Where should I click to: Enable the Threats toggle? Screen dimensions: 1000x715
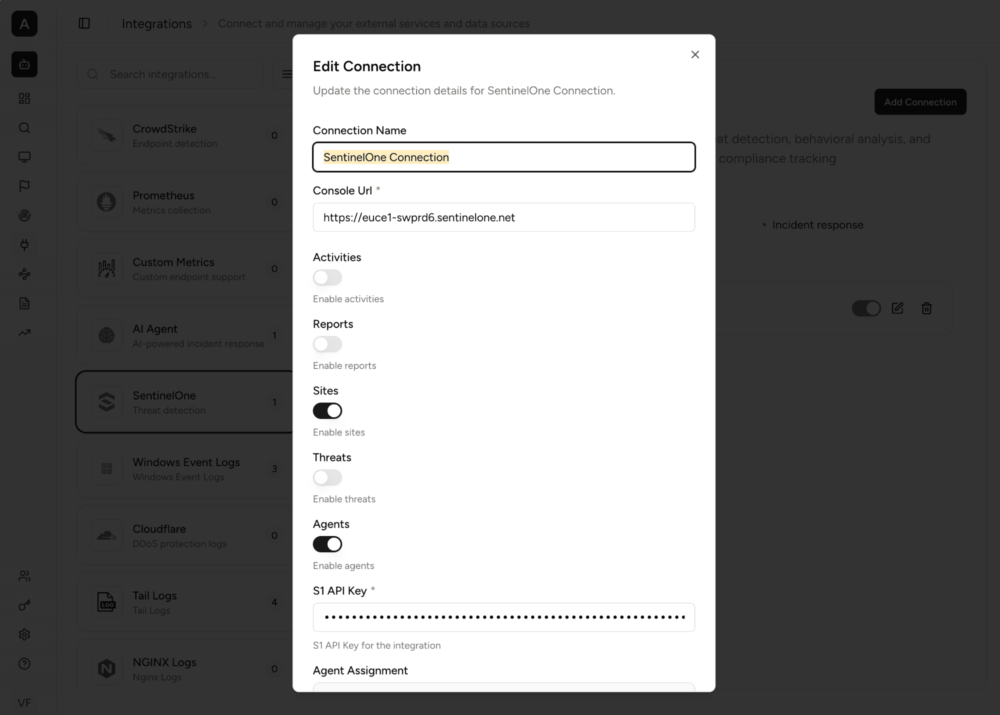click(x=327, y=477)
